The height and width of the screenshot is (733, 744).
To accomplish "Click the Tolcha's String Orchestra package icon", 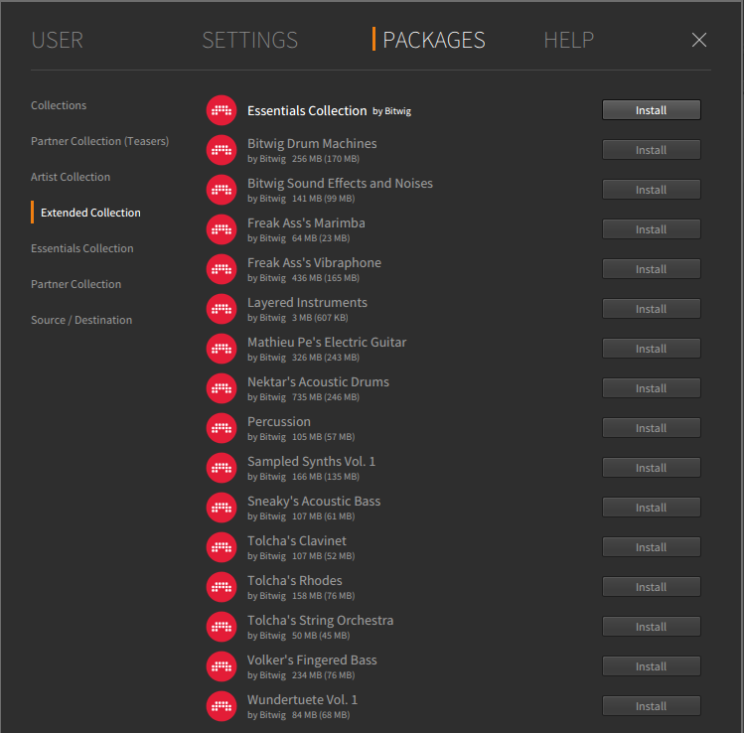I will tap(222, 627).
